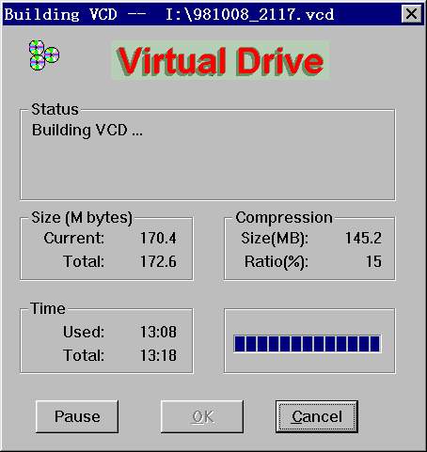Click the Compression group label
Image resolution: width=427 pixels, height=452 pixels.
pyautogui.click(x=284, y=218)
